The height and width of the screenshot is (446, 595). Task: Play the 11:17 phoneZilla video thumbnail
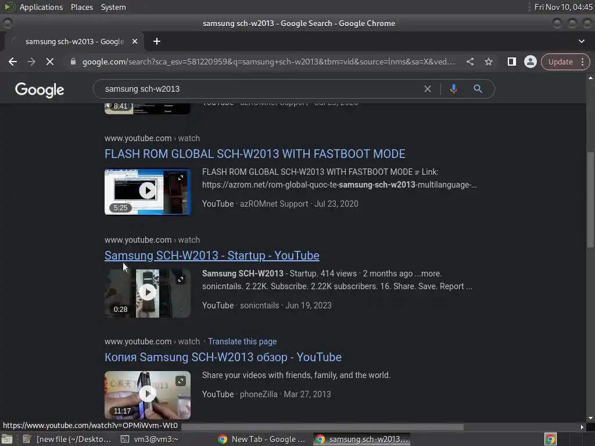pyautogui.click(x=147, y=394)
